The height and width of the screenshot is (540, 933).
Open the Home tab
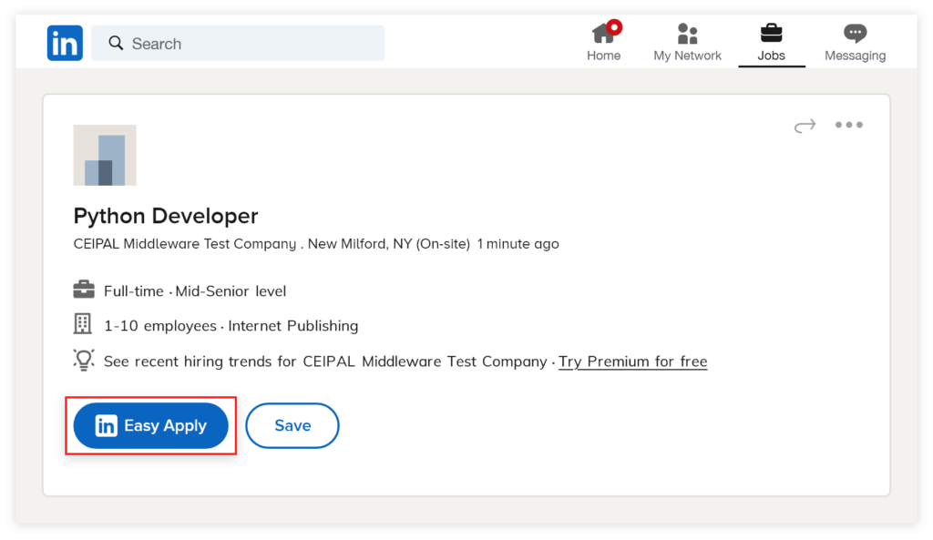pos(604,42)
